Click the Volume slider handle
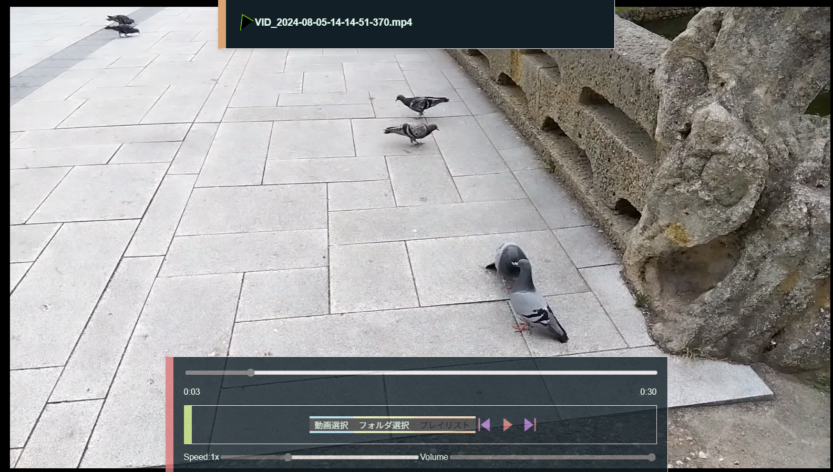833x472 pixels. tap(652, 457)
